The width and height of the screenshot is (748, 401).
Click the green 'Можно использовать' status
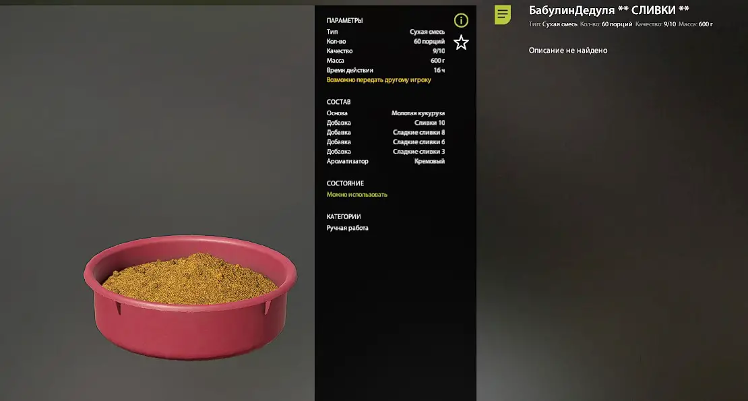[357, 195]
